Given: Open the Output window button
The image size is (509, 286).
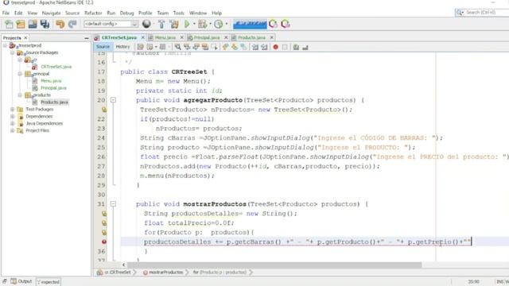Looking at the screenshot, I should point(21,281).
